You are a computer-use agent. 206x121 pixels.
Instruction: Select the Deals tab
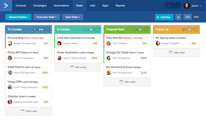79,5
